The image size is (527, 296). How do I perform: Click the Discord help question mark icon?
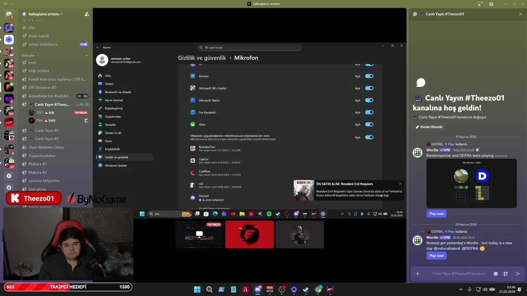(491, 4)
